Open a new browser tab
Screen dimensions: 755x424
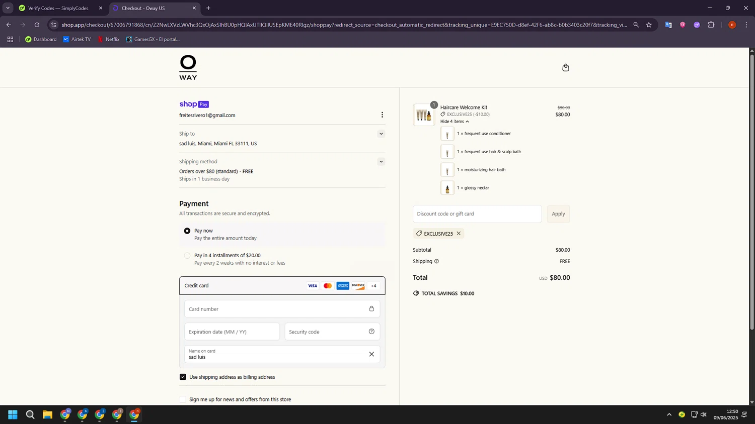tap(208, 8)
